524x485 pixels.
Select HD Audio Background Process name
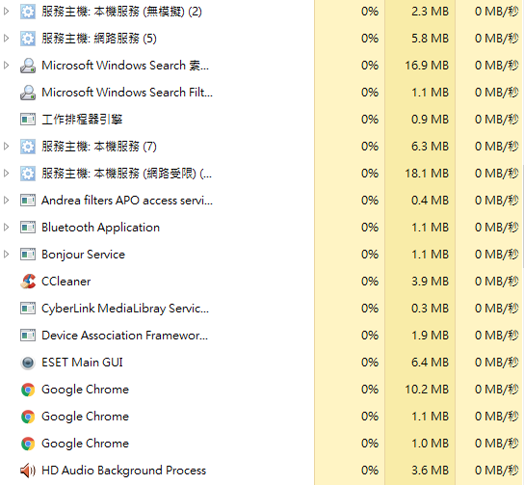click(x=123, y=471)
